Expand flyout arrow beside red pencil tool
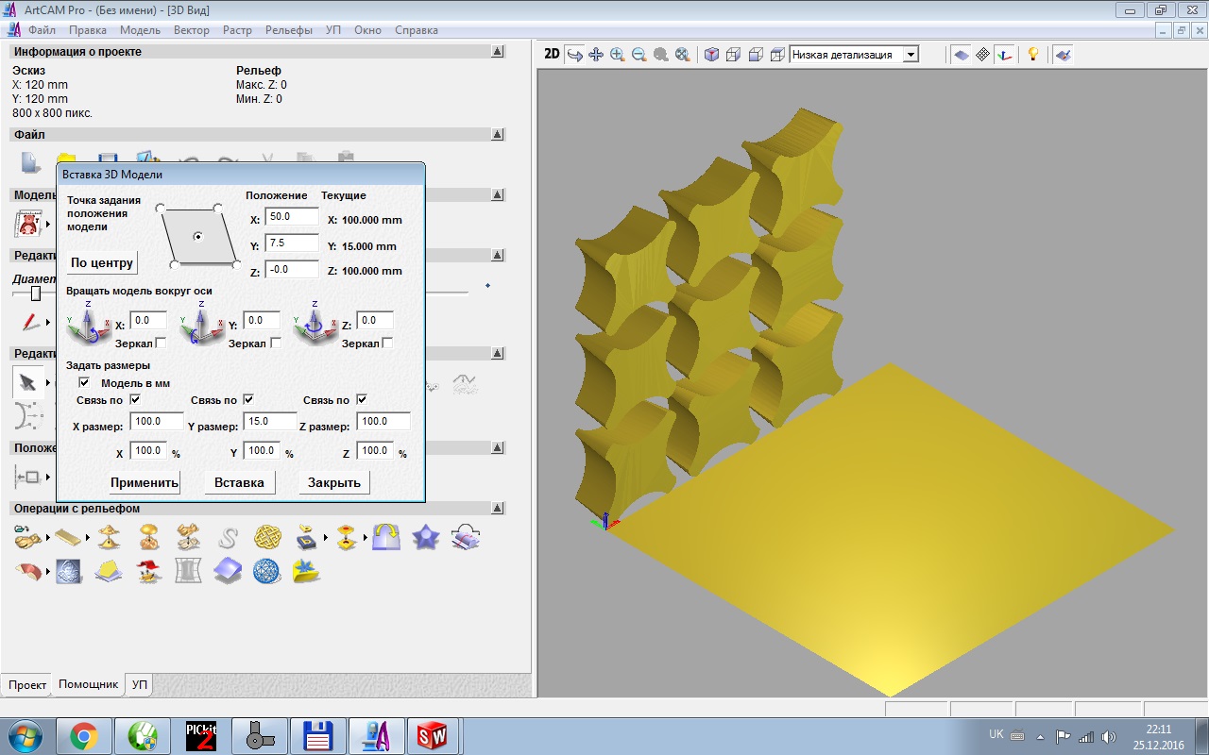Screen dimensions: 1209x755 point(48,324)
